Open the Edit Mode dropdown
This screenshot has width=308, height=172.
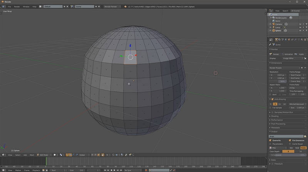point(44,155)
